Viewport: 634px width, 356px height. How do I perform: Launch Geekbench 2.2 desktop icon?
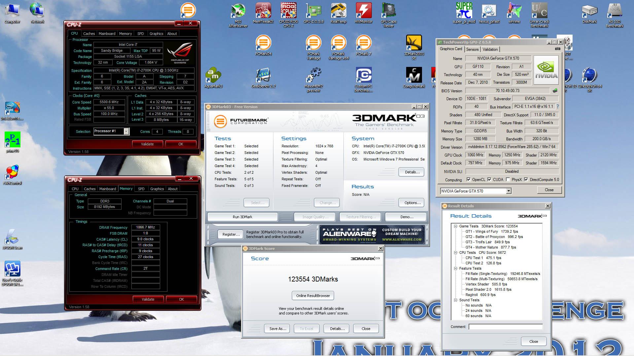coord(263,78)
